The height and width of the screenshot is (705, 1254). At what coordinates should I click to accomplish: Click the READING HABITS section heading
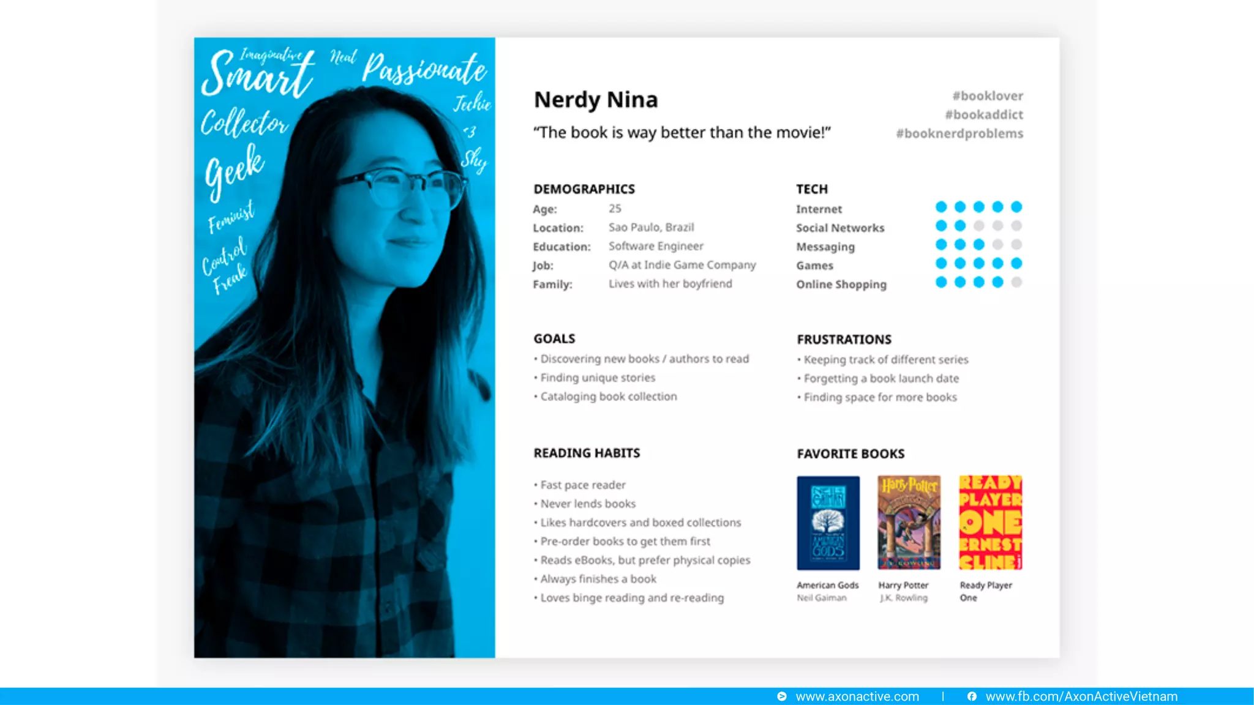click(x=587, y=453)
